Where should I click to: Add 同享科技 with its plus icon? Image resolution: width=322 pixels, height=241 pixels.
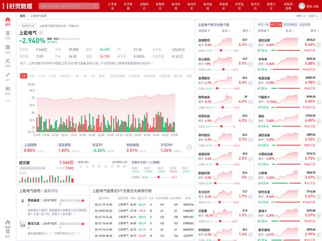click(250, 121)
